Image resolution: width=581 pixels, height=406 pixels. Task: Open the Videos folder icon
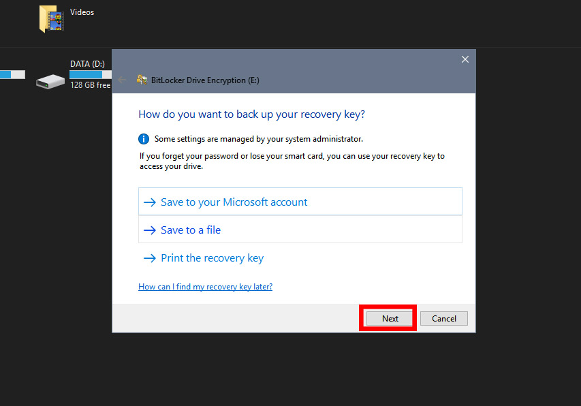click(x=52, y=18)
